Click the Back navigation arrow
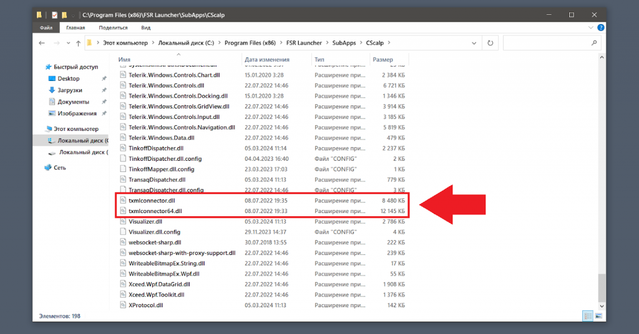The image size is (639, 334). 42,43
